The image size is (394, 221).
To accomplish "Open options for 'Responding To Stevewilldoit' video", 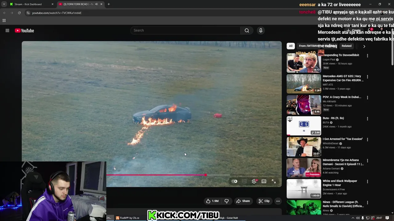I will click(367, 56).
